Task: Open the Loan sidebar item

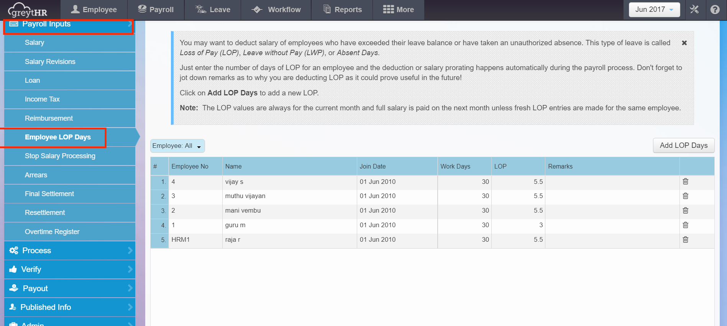Action: coord(69,80)
